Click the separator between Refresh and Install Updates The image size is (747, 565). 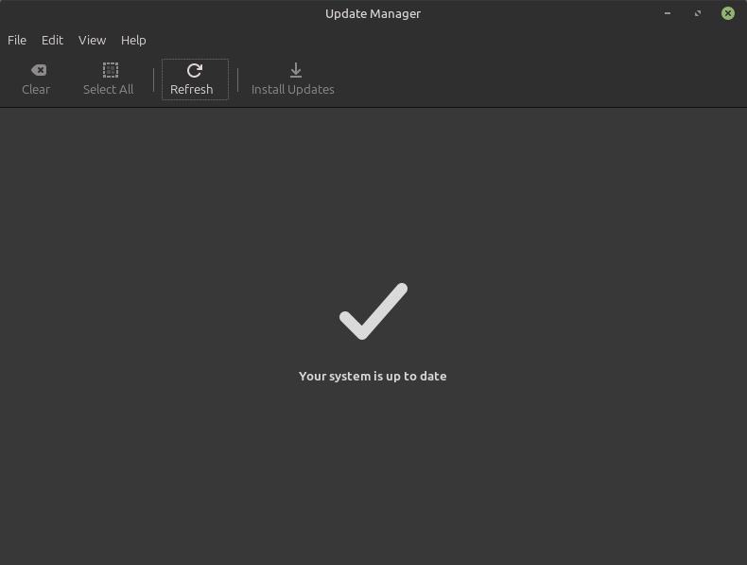[x=237, y=79]
